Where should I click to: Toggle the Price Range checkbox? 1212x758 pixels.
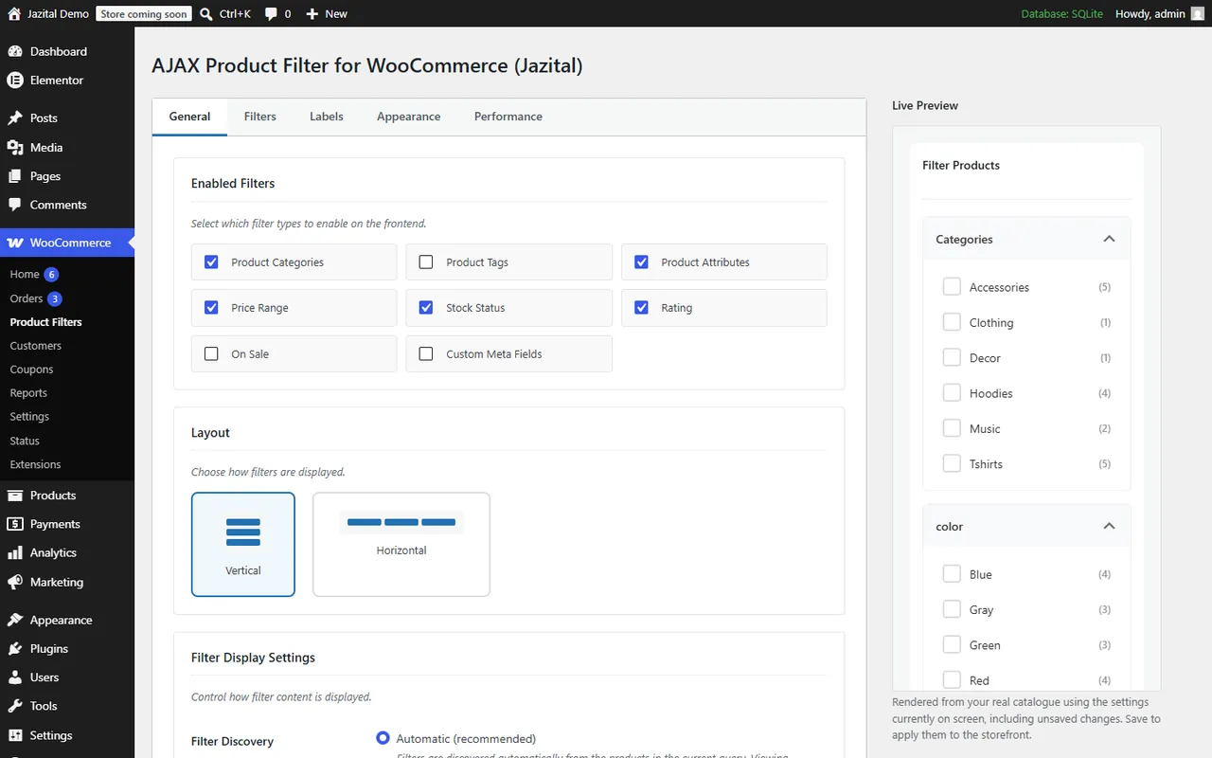[x=212, y=308]
